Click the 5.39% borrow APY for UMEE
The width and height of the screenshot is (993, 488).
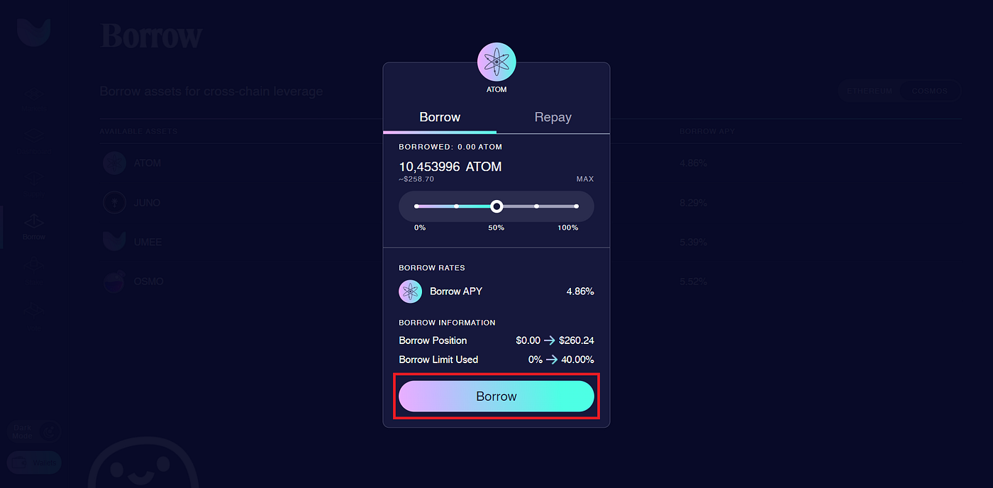pyautogui.click(x=693, y=242)
